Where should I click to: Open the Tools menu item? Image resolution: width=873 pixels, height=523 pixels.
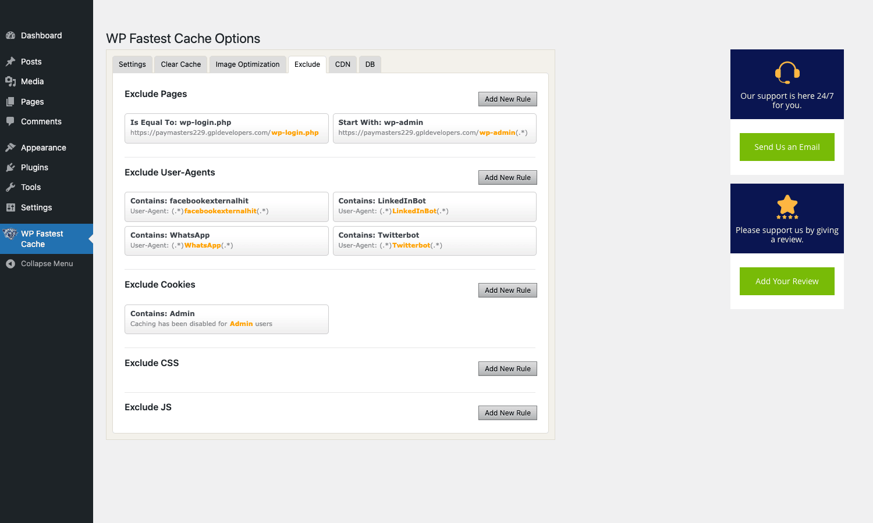pos(47,187)
